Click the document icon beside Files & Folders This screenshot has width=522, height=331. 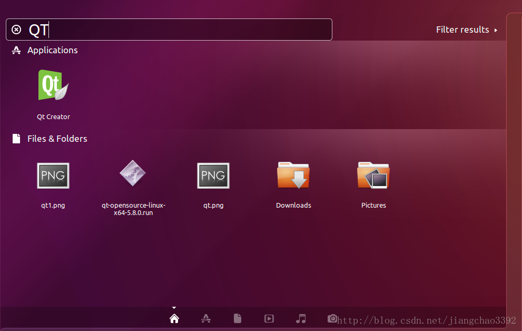point(16,139)
